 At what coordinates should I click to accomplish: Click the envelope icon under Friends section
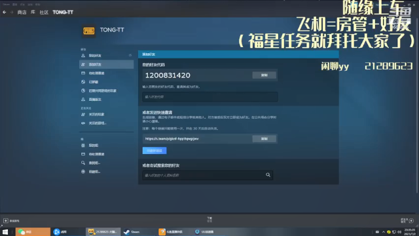(83, 73)
